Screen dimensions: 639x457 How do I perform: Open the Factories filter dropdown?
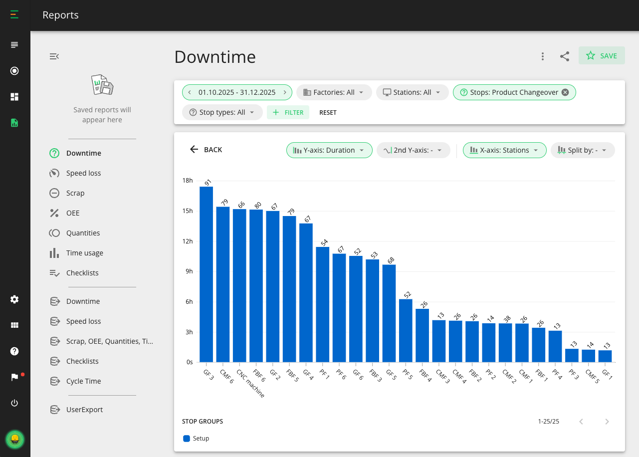point(334,92)
